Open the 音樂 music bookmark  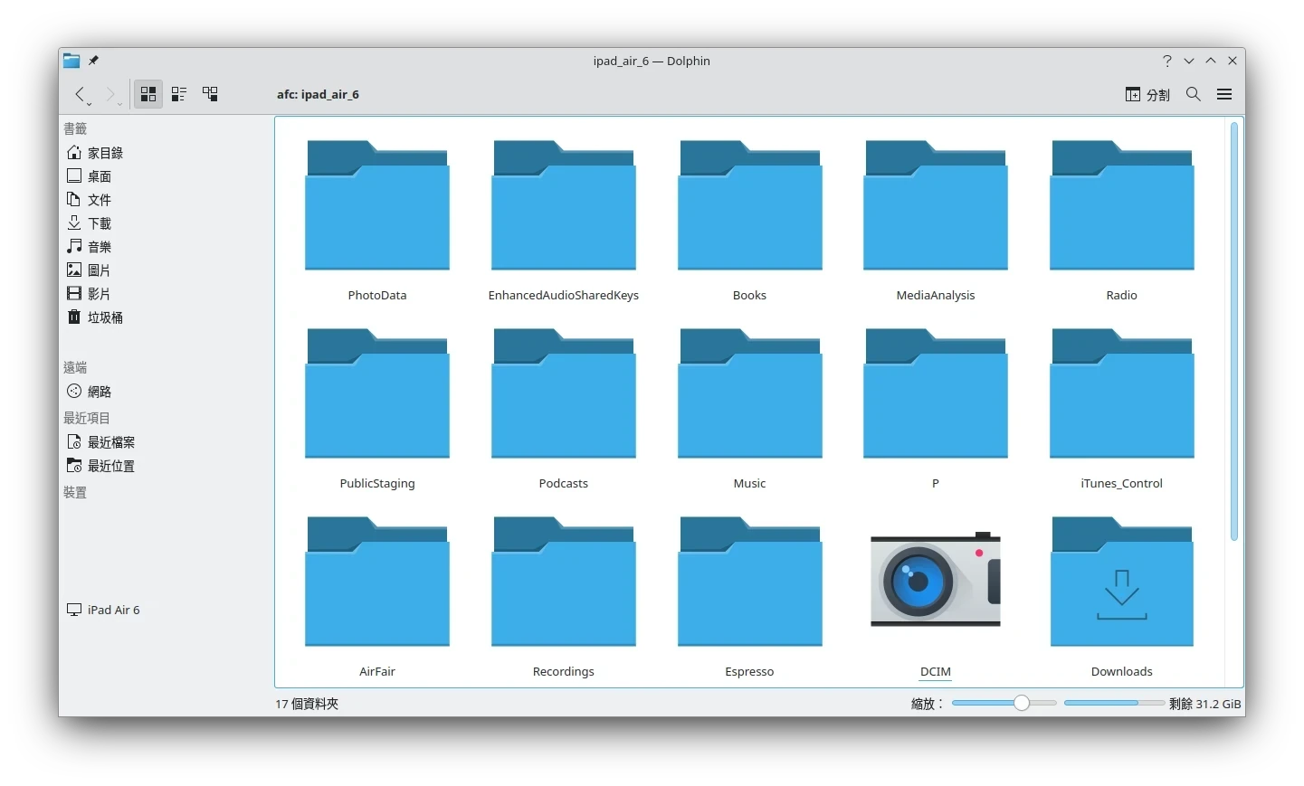click(x=99, y=247)
